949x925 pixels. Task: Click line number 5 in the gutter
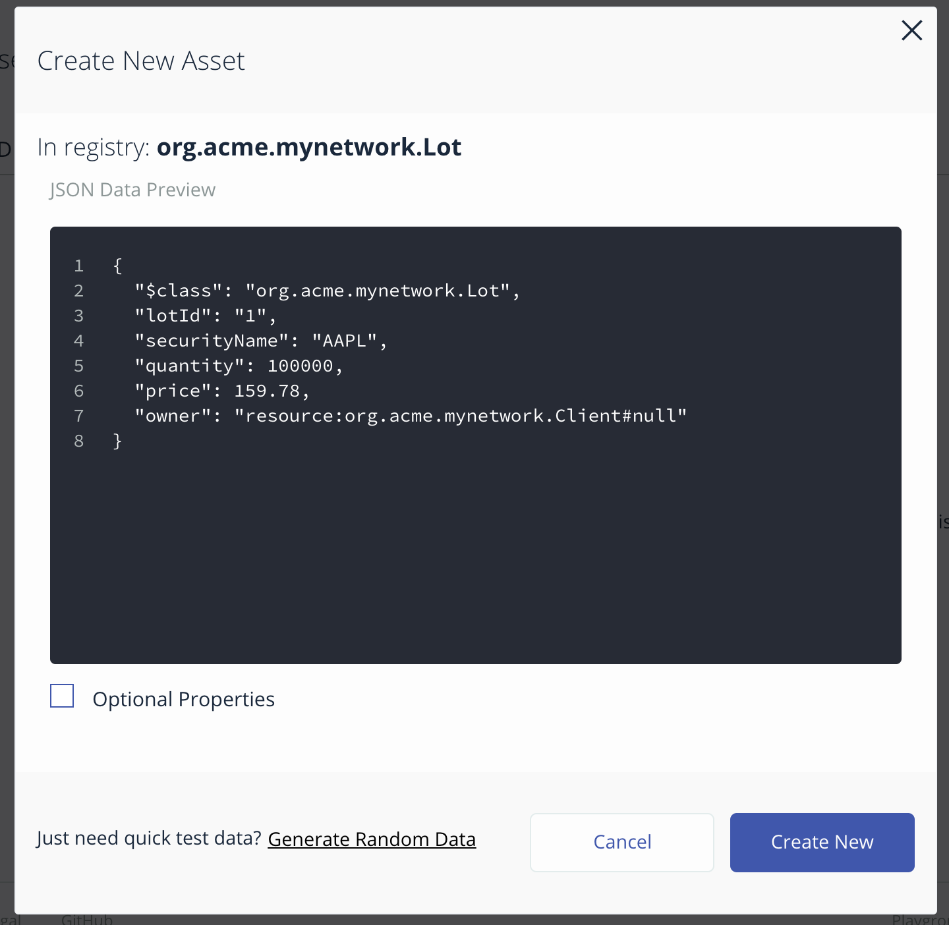(79, 366)
